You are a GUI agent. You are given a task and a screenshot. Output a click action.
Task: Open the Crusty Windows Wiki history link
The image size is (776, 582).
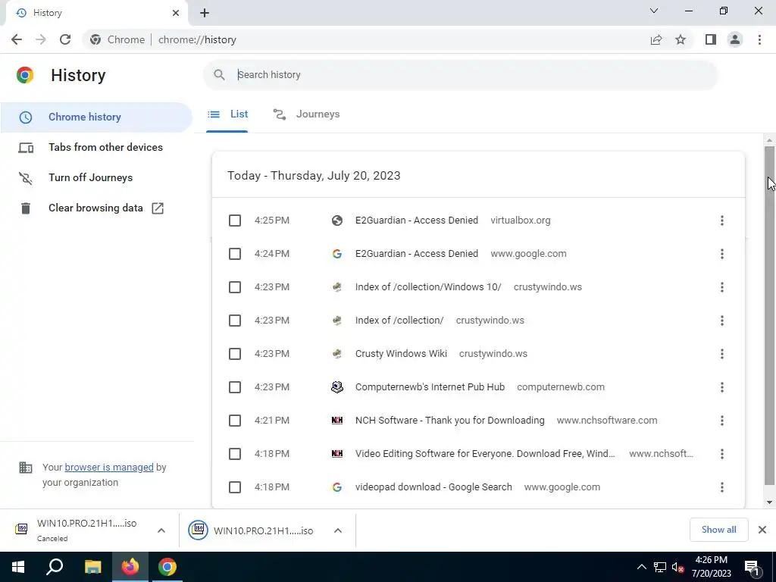click(x=401, y=354)
